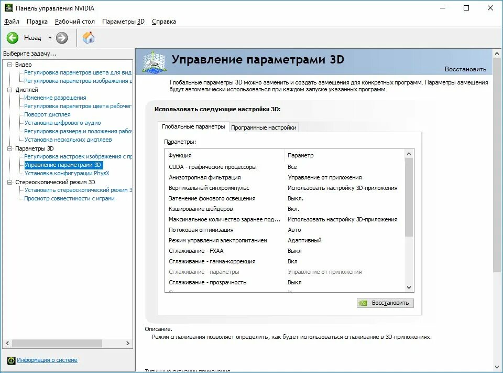Screen dimensions: 503x373
Task: Switch to Программные настройки tab
Action: click(x=264, y=127)
